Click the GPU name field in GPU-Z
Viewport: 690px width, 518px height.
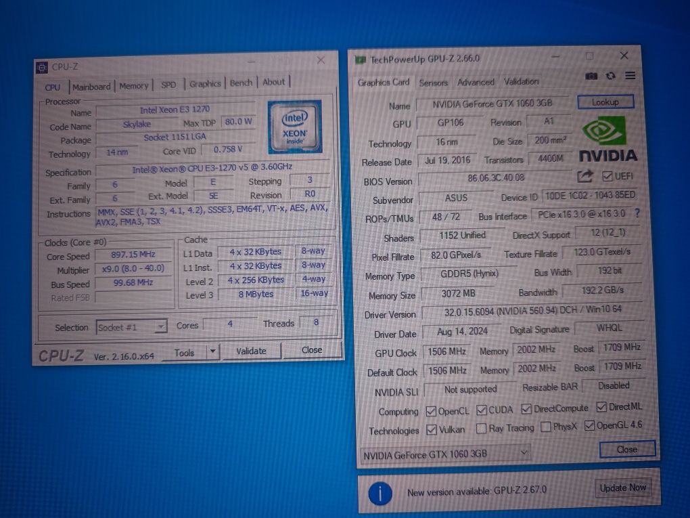(x=492, y=104)
